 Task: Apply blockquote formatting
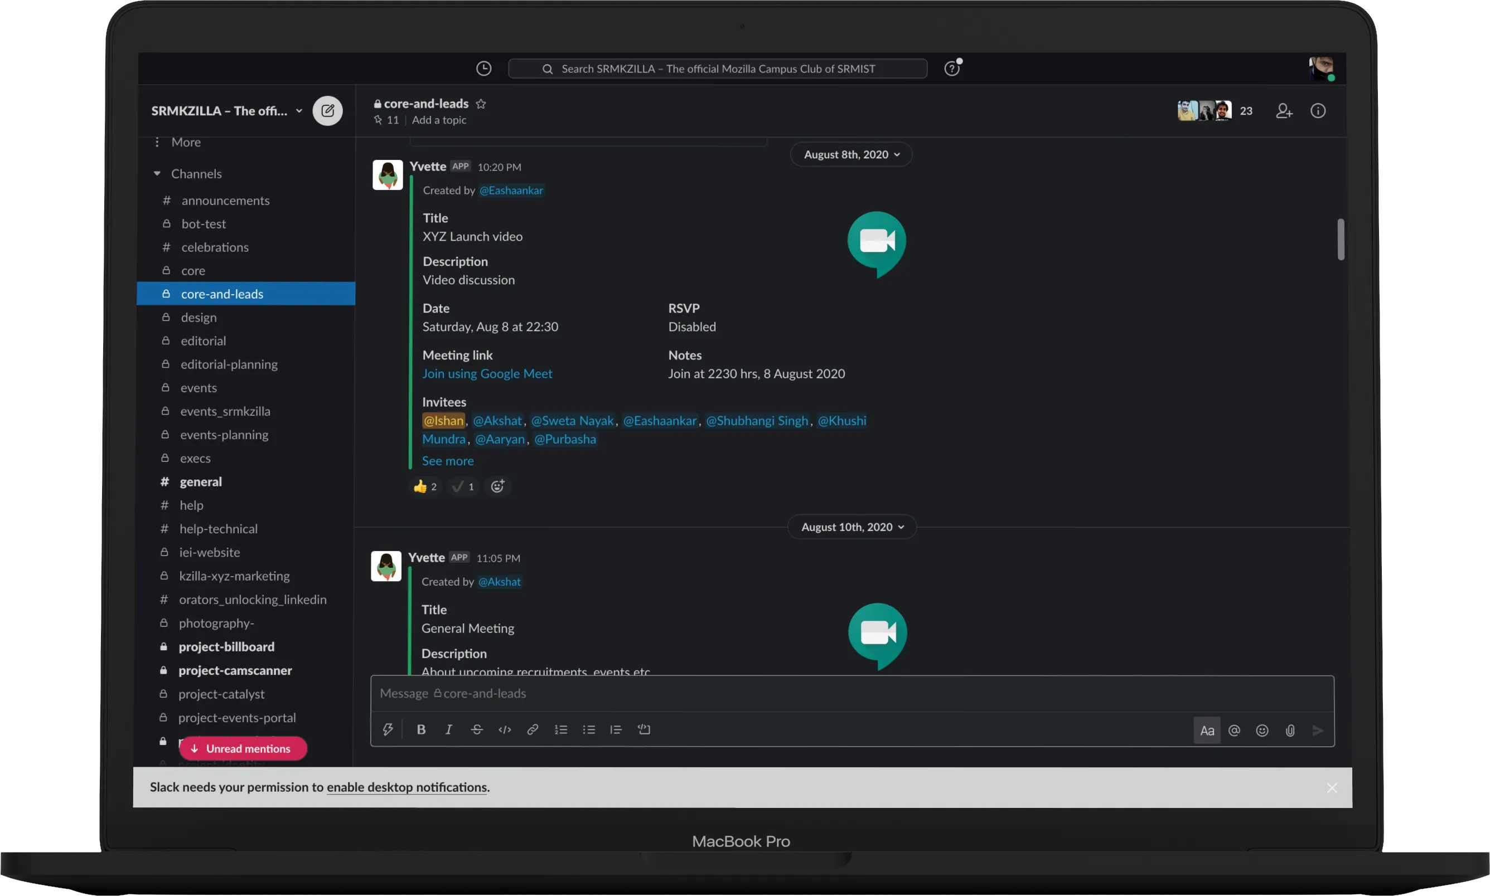(616, 729)
